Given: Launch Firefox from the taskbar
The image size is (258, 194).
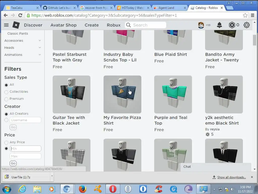Looking at the screenshot, I should 82,189.
